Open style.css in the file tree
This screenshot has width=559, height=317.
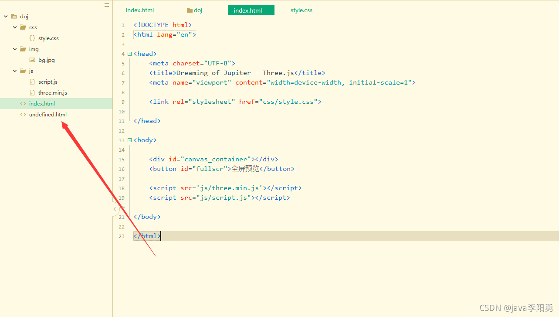click(48, 38)
